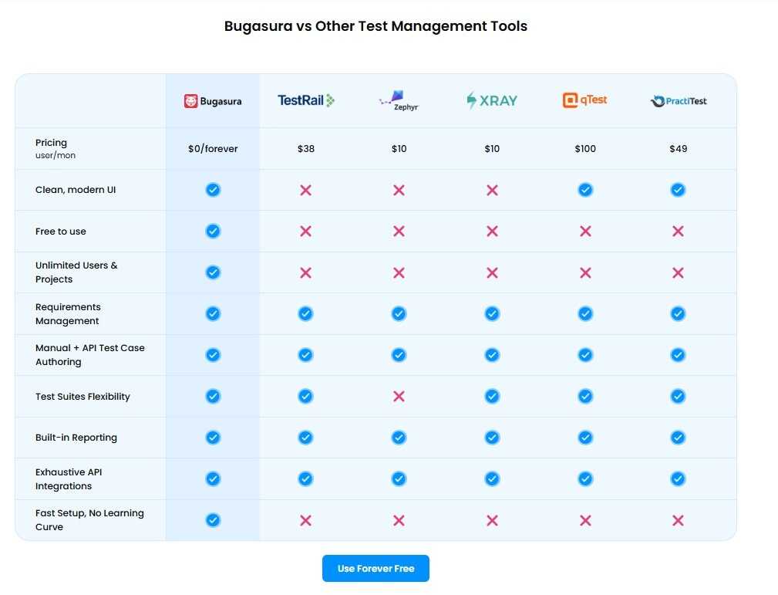This screenshot has width=778, height=595.
Task: Click TestRail's red X for Free to use
Action: 306,231
